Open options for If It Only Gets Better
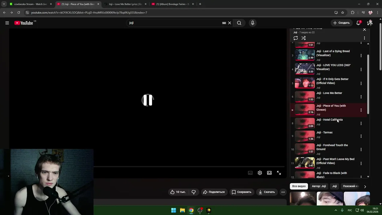 (x=361, y=84)
